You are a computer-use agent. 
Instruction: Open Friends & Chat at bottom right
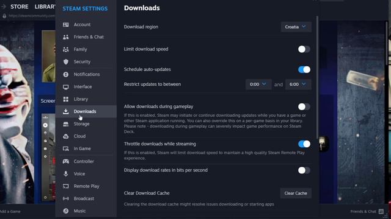click(363, 212)
